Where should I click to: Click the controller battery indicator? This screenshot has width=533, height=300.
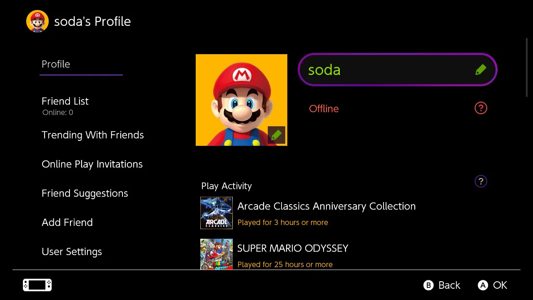click(x=37, y=285)
